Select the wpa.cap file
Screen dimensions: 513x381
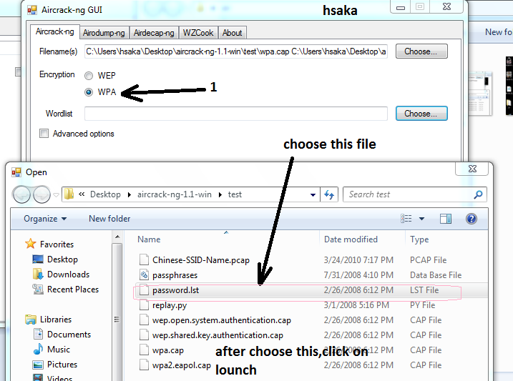coord(168,350)
